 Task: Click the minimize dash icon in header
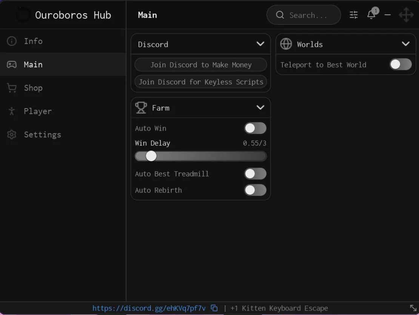pyautogui.click(x=387, y=15)
